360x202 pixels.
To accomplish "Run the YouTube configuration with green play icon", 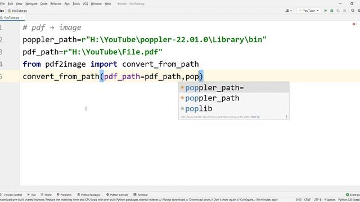I will click(325, 11).
